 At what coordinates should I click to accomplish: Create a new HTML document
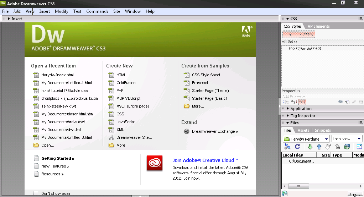[x=121, y=75]
